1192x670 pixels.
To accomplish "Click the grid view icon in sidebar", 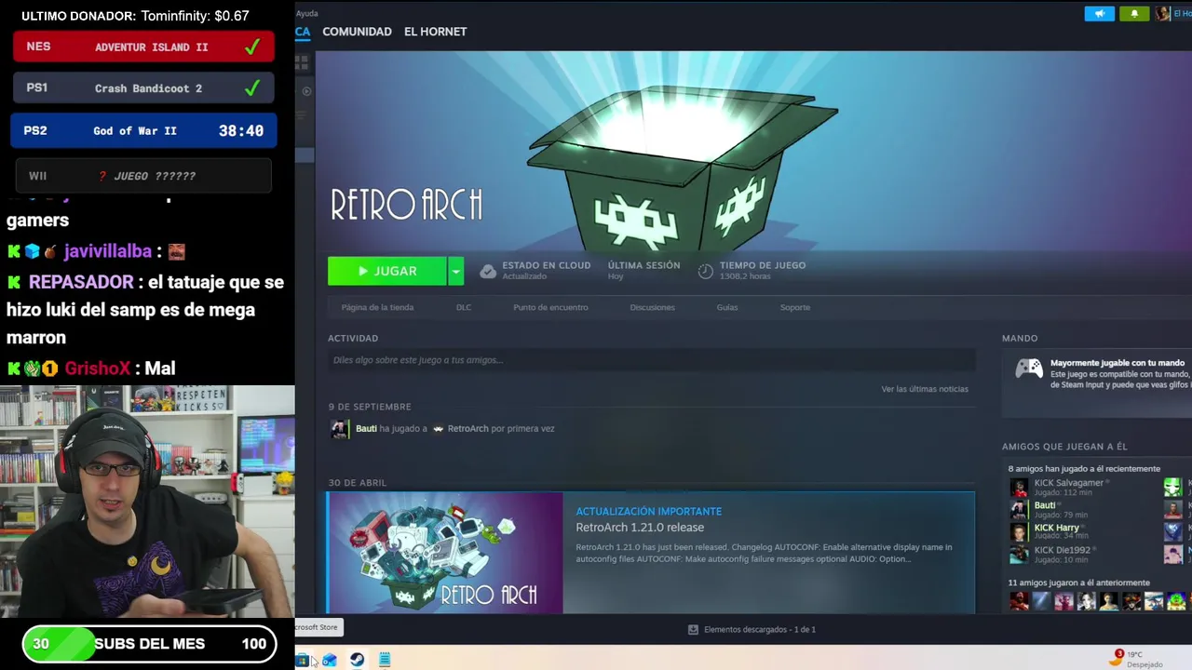I will tap(302, 62).
